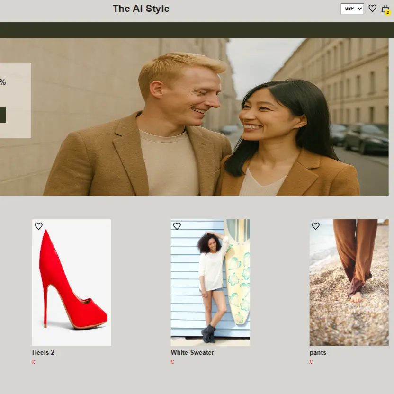Image resolution: width=394 pixels, height=394 pixels.
Task: Click the cart item count badge
Action: [388, 12]
